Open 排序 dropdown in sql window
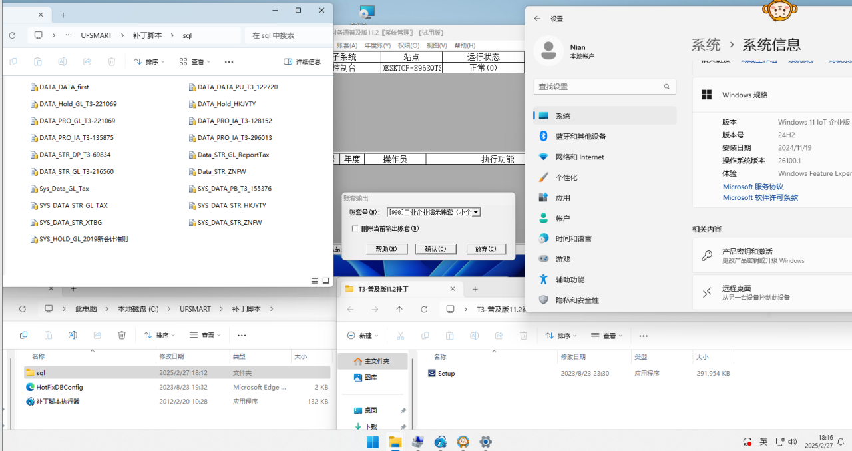Screen dimensions: 852x451 (150, 61)
